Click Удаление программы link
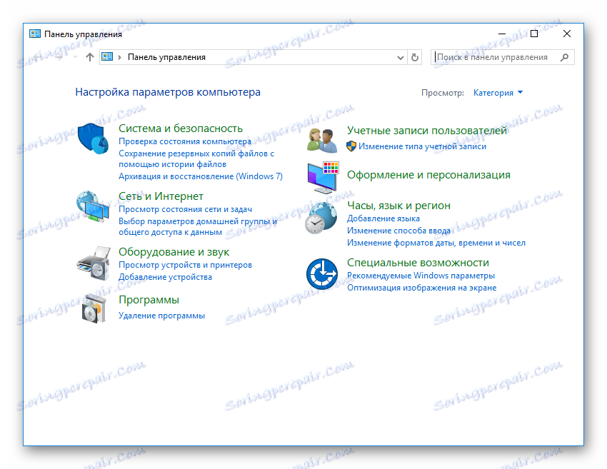The height and width of the screenshot is (469, 607). [x=161, y=316]
